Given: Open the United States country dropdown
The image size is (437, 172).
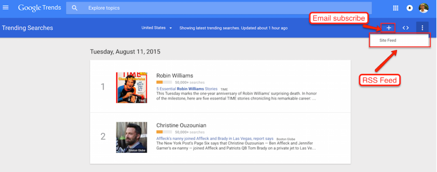Looking at the screenshot, I should [x=157, y=28].
